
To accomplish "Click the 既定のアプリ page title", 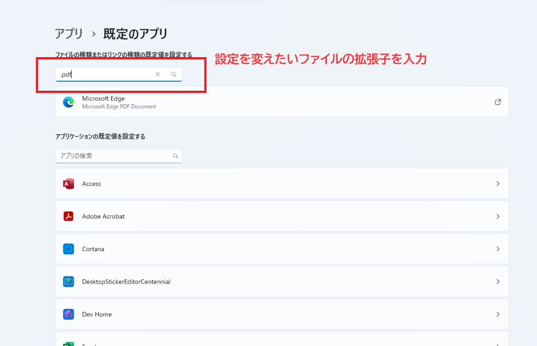I will 136,34.
